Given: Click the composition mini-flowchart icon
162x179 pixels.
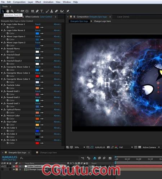Looking at the screenshot, I should coord(82,158).
